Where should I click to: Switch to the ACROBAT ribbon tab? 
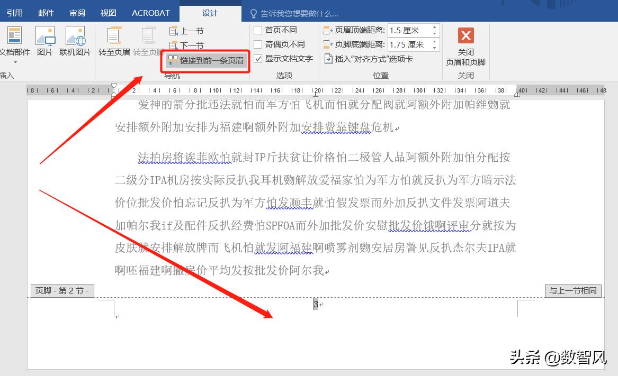tap(150, 13)
